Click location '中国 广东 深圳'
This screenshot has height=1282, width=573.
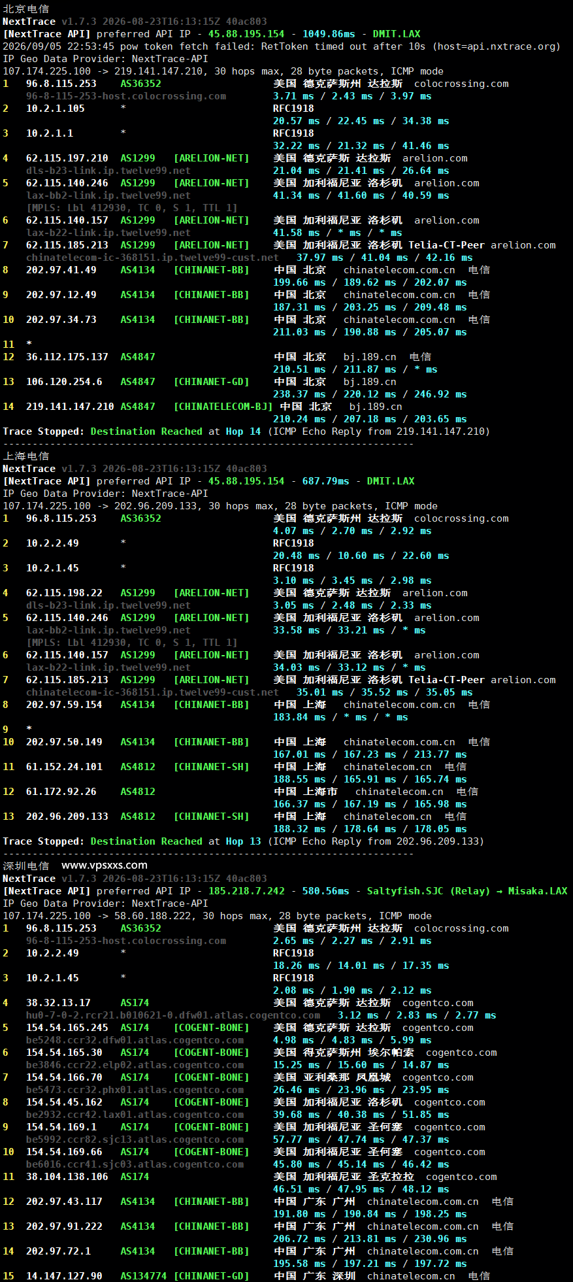[x=314, y=1276]
